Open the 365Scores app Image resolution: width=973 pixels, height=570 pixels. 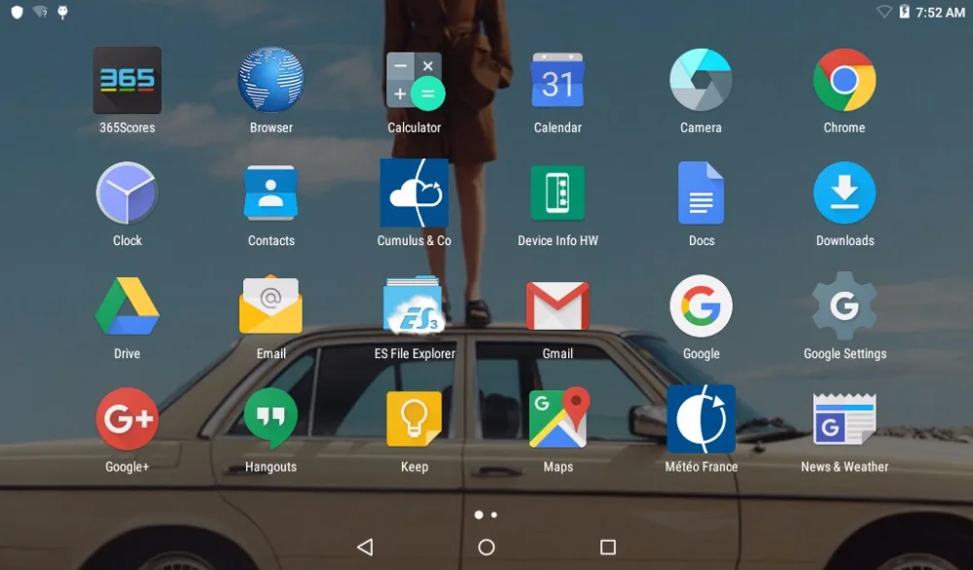click(x=127, y=80)
